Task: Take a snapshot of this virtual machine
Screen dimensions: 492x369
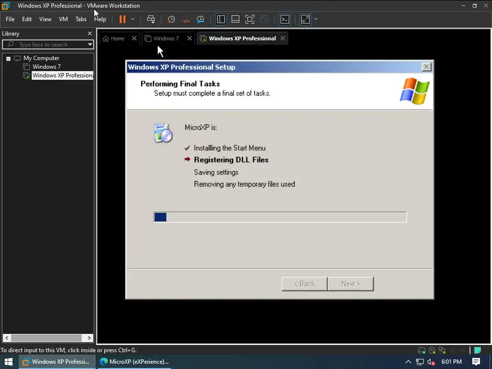Action: click(172, 19)
